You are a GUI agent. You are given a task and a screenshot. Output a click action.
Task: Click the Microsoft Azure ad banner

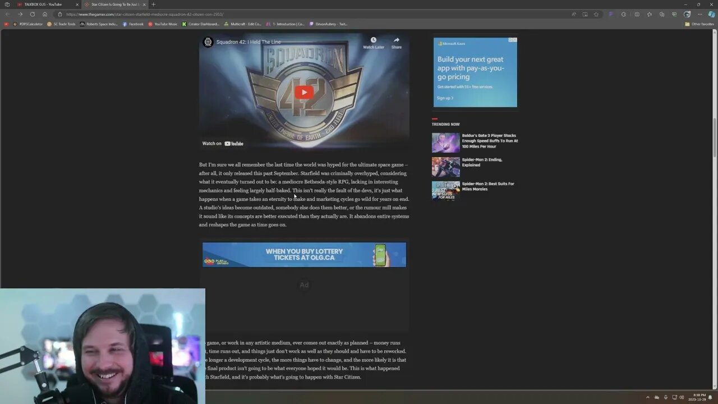475,72
